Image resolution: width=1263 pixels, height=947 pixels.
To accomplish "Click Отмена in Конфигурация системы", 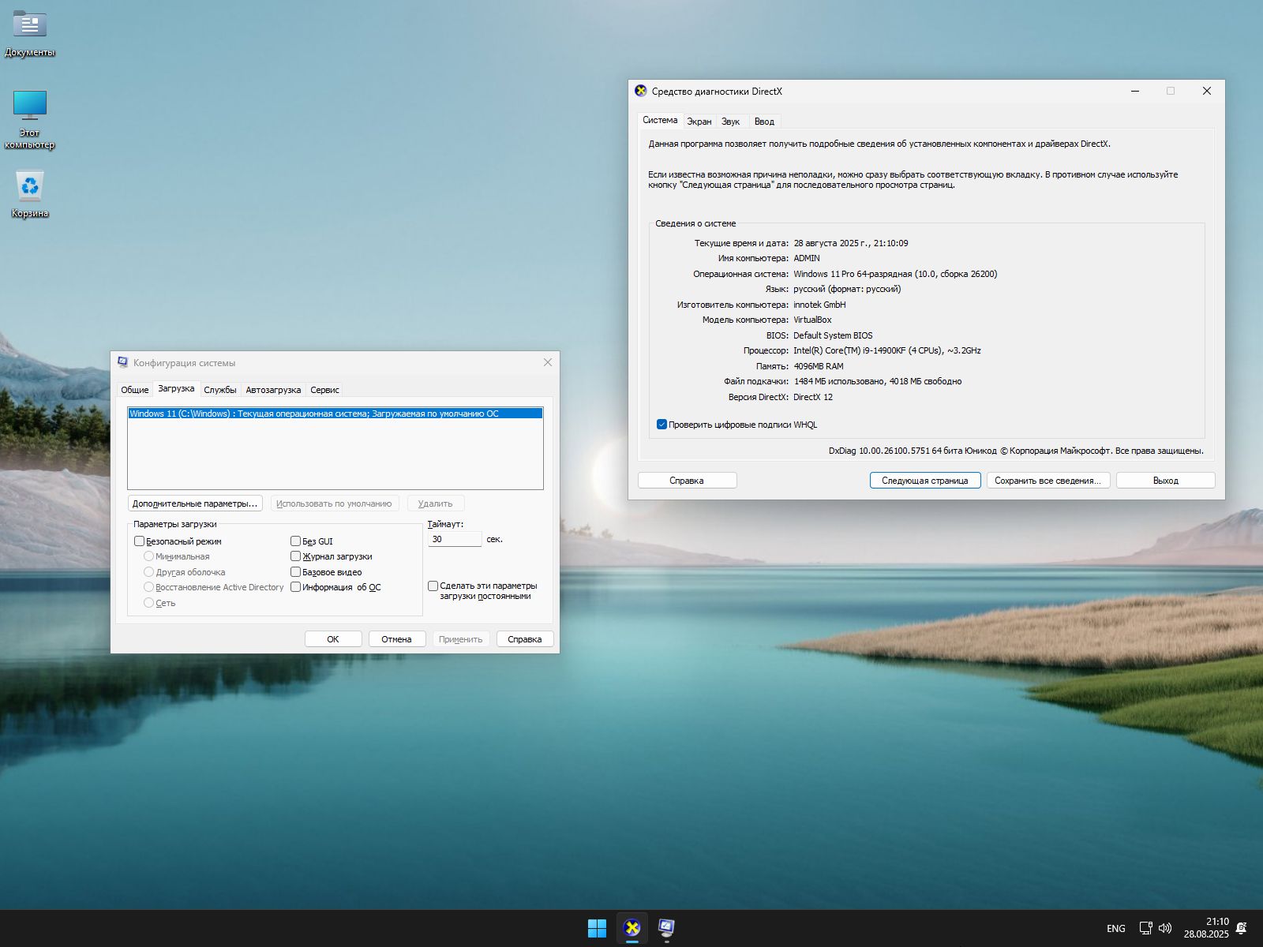I will tap(397, 639).
